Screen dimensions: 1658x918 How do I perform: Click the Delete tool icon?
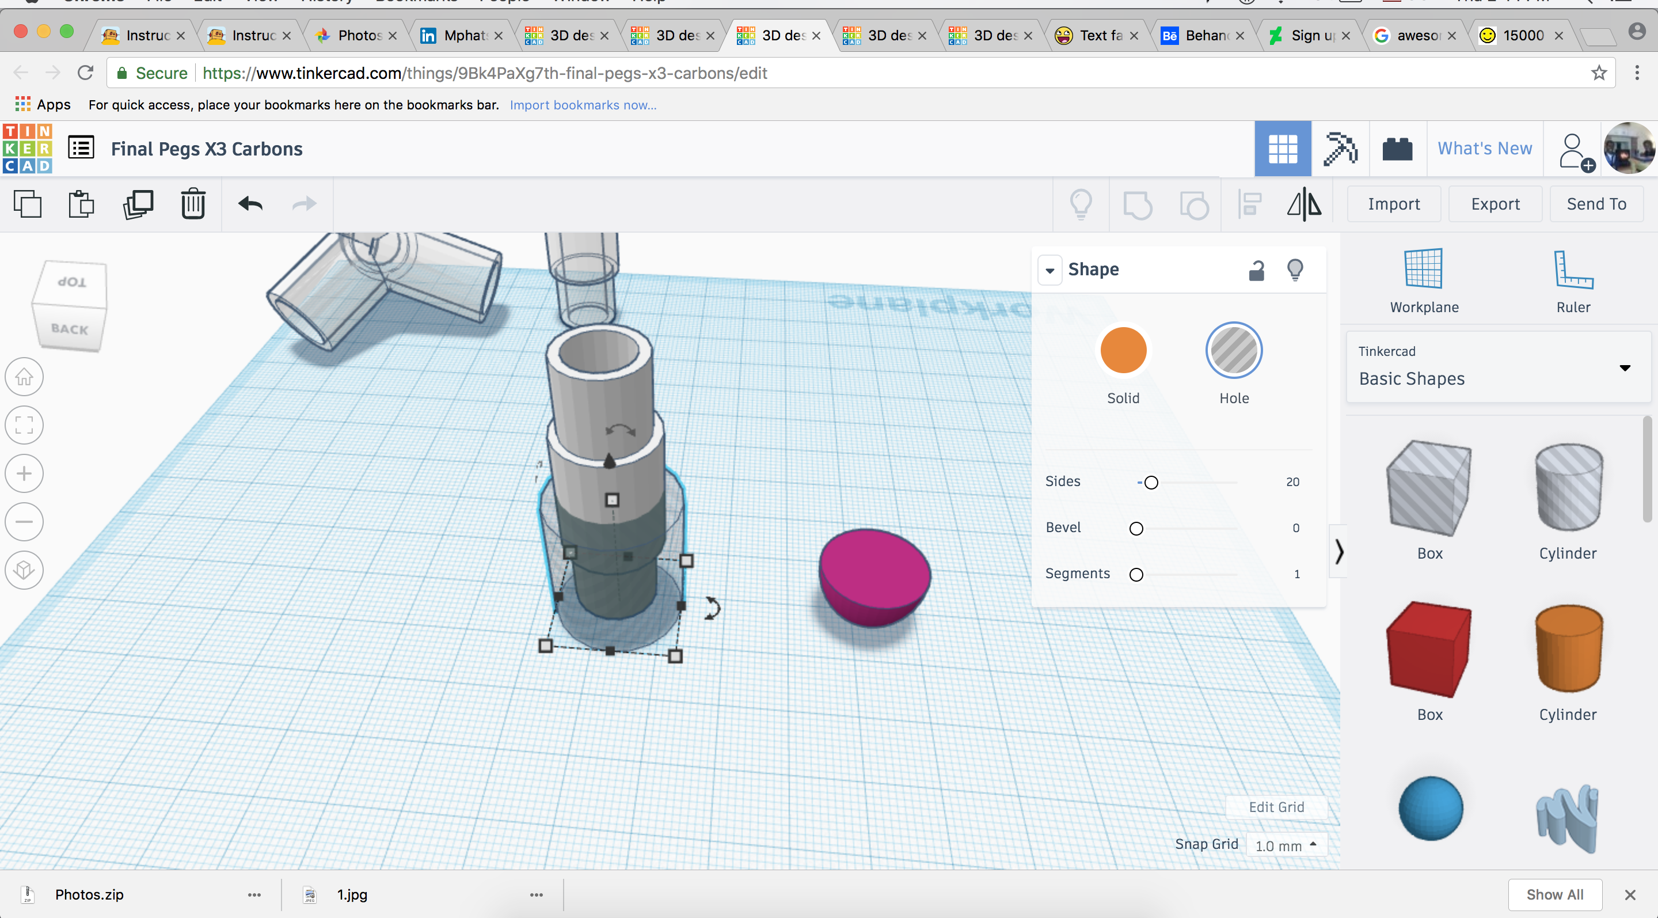pos(193,203)
